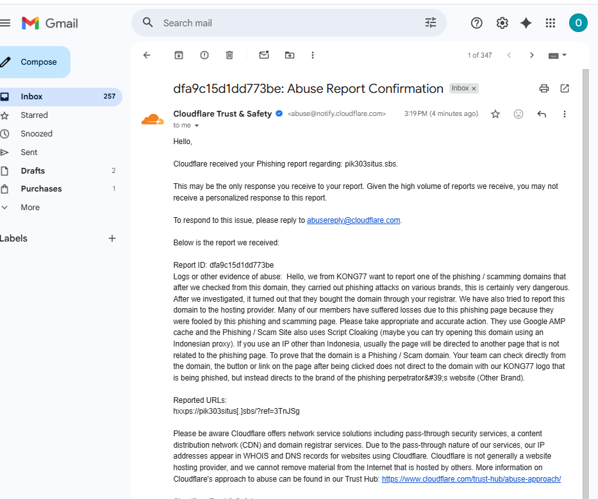Open the main menu hamburger icon

(x=5, y=23)
